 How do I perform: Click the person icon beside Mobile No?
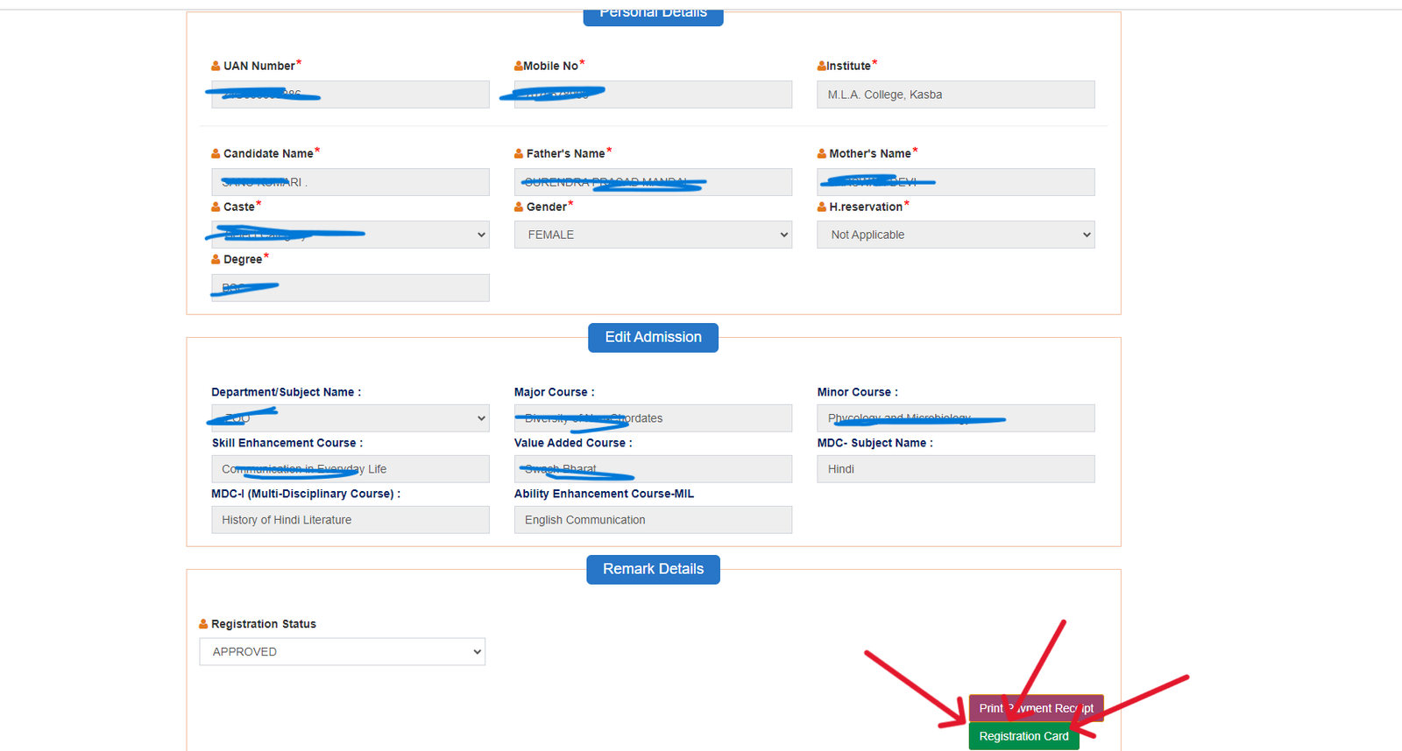519,66
